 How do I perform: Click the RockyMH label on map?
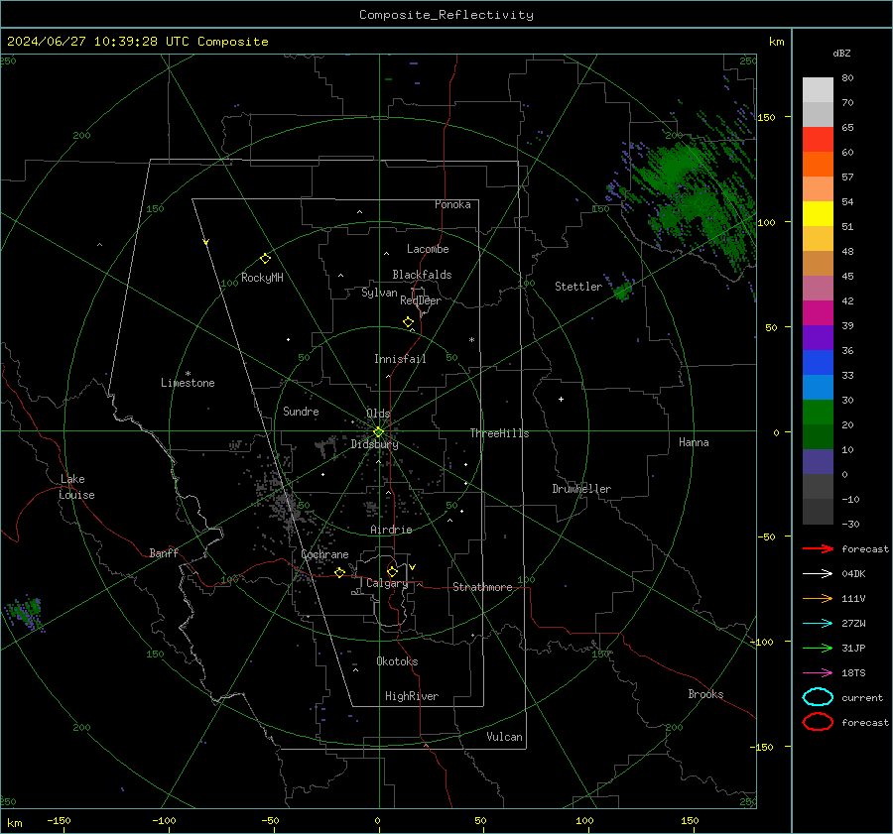(x=262, y=278)
